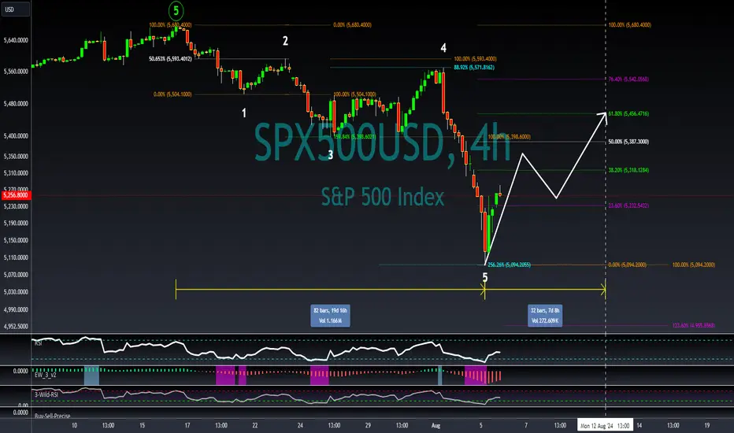Click date 14 on the time axis
Viewport: 734px width, 433px height.
coord(639,425)
